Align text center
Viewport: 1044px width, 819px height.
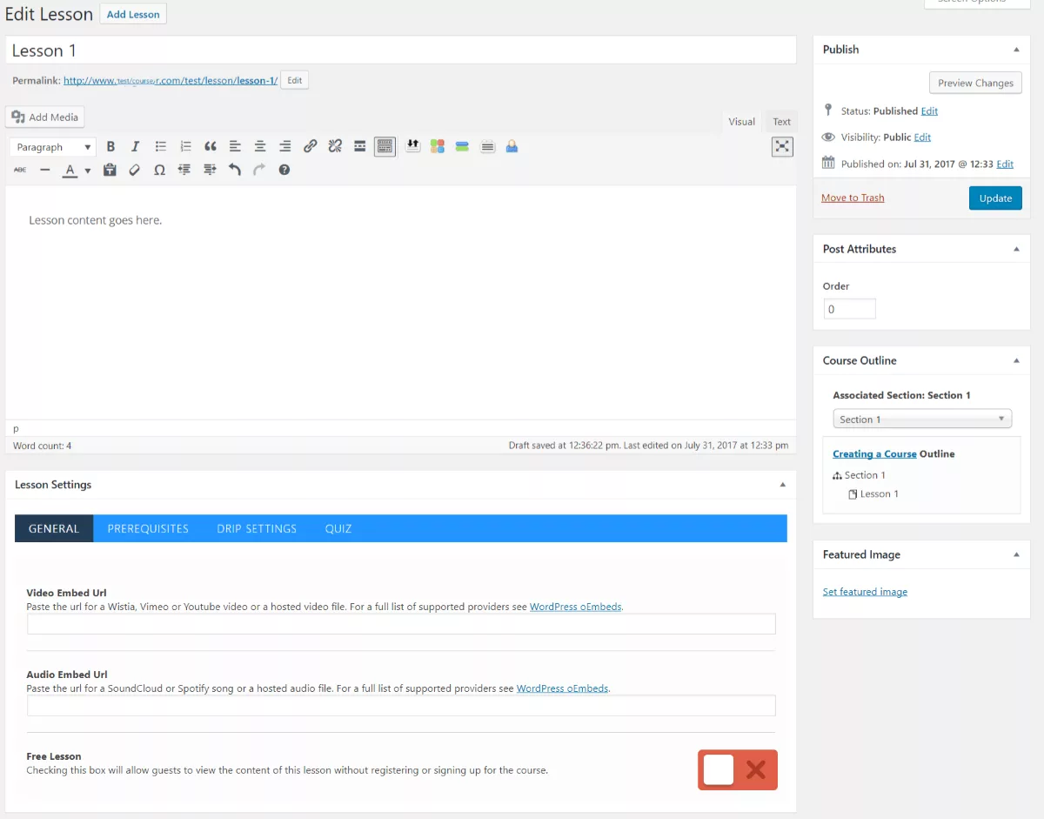(260, 147)
